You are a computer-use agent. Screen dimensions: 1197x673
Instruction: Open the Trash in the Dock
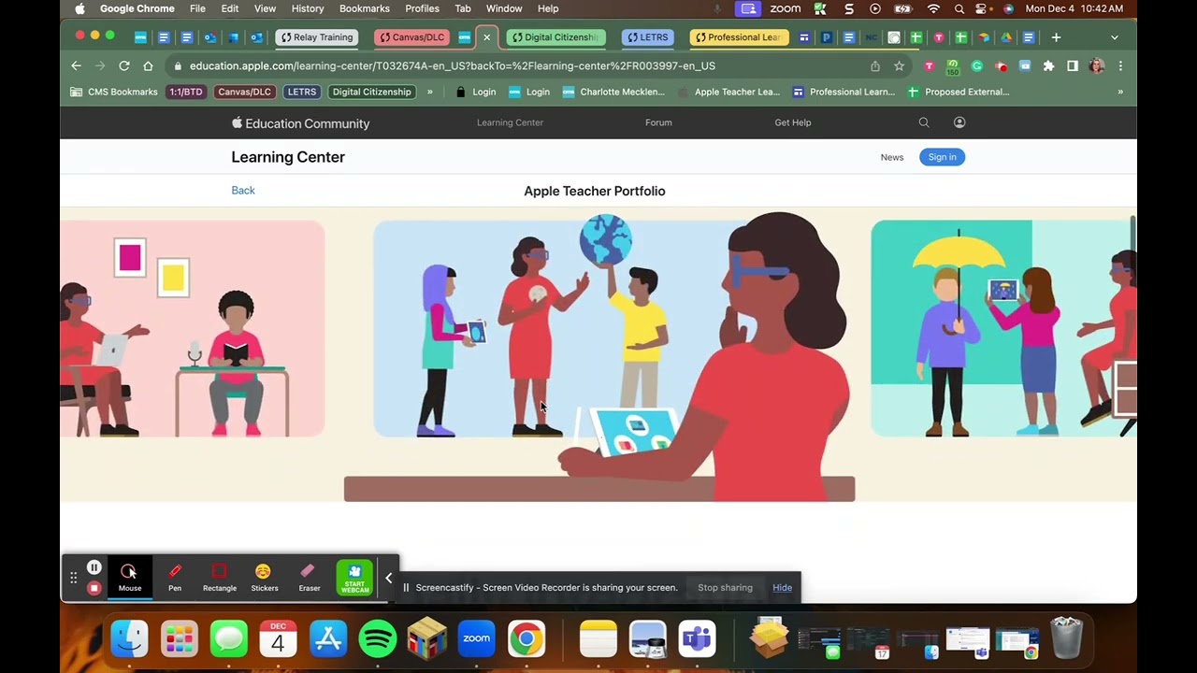point(1067,638)
